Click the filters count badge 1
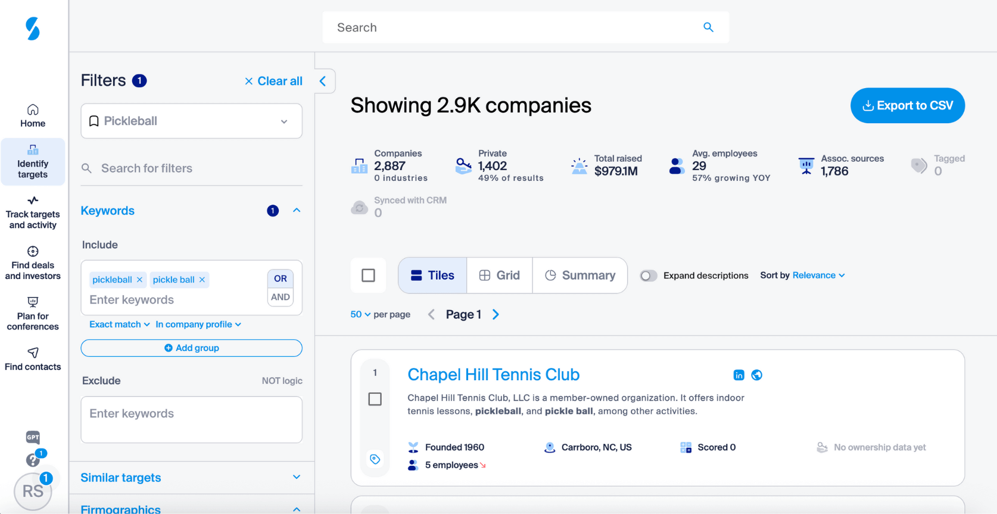The height and width of the screenshot is (514, 997). pos(139,81)
